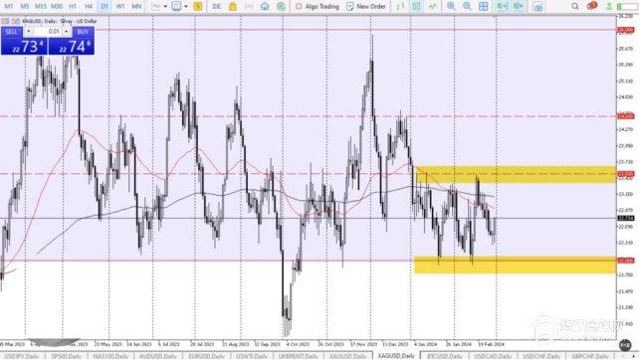The width and height of the screenshot is (640, 360).
Task: Select the H4 timeframe
Action: click(89, 6)
